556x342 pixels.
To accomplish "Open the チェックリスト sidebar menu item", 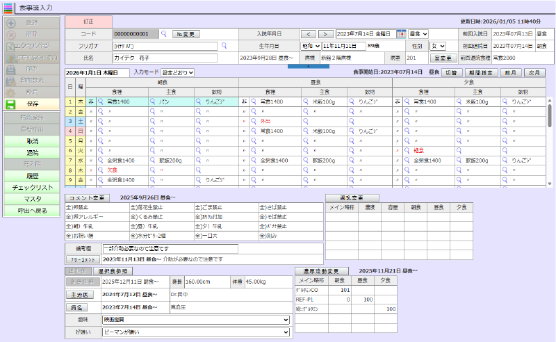I will click(33, 188).
